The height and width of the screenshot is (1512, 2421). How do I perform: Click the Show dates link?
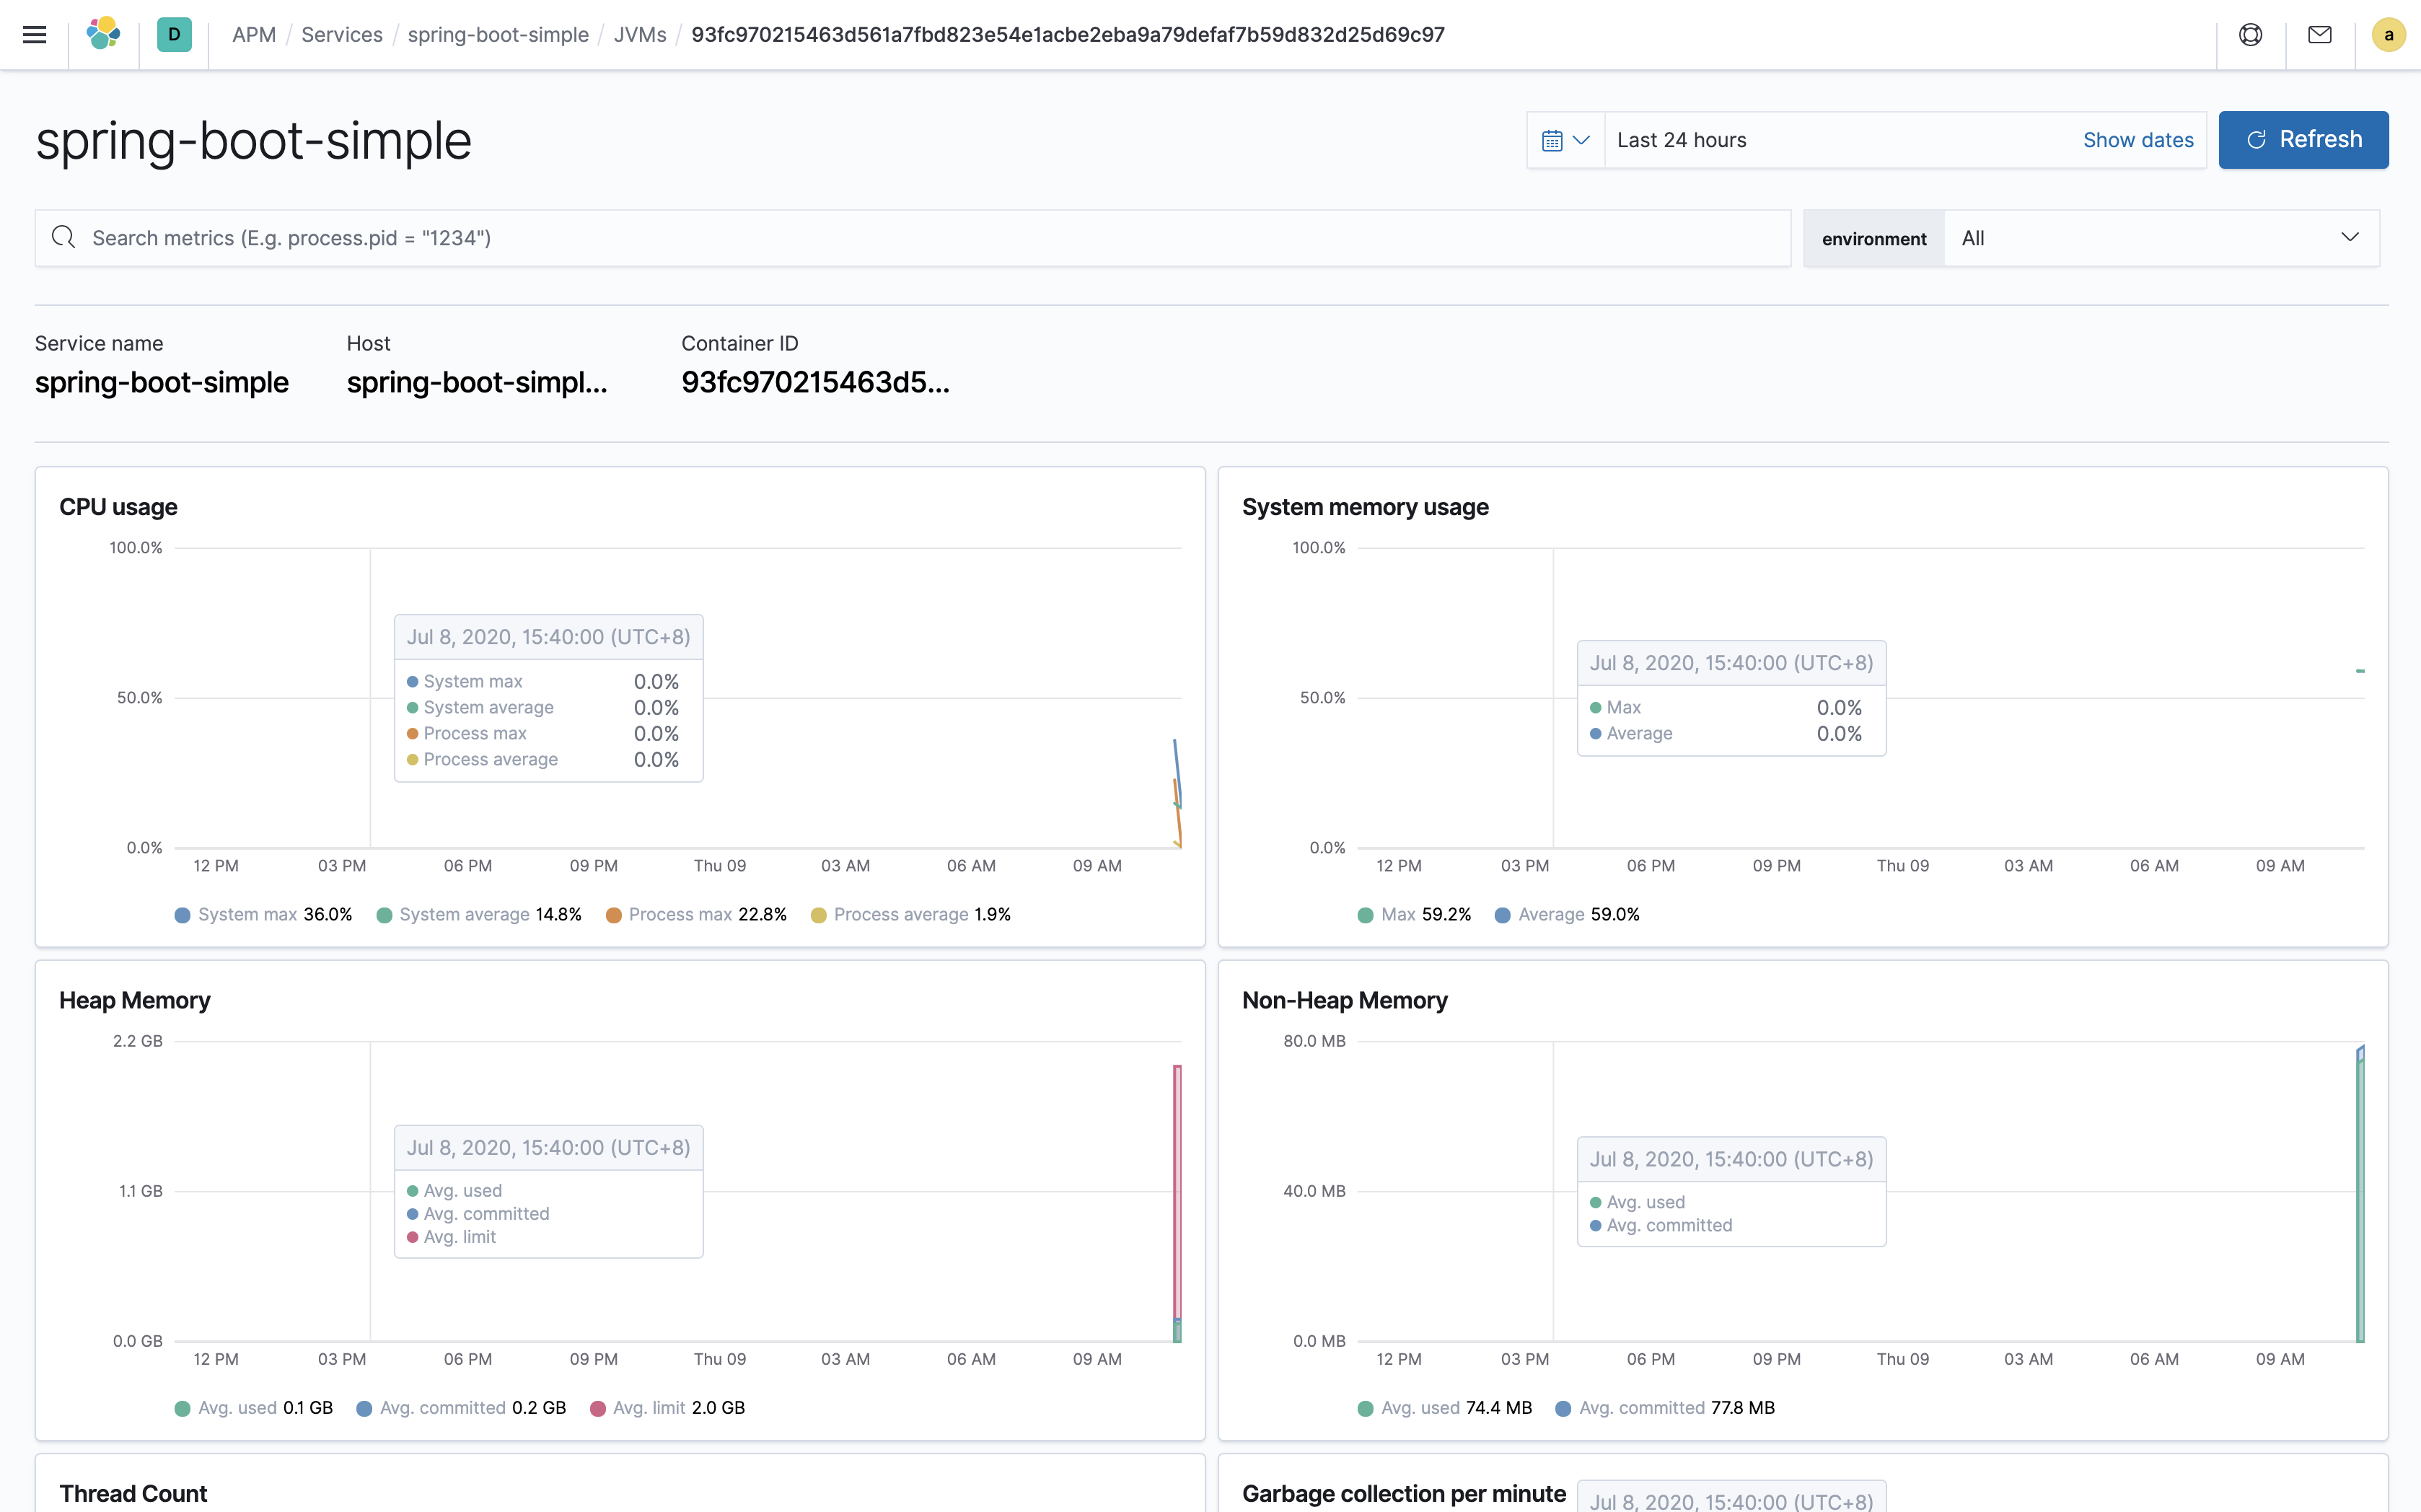(2138, 140)
